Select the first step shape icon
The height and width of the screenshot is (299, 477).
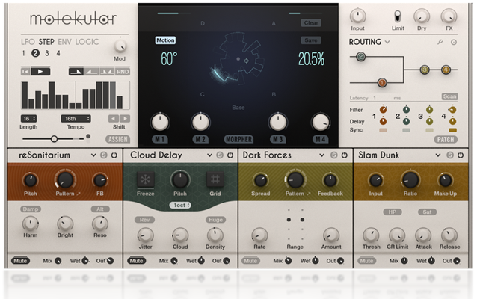click(x=76, y=72)
